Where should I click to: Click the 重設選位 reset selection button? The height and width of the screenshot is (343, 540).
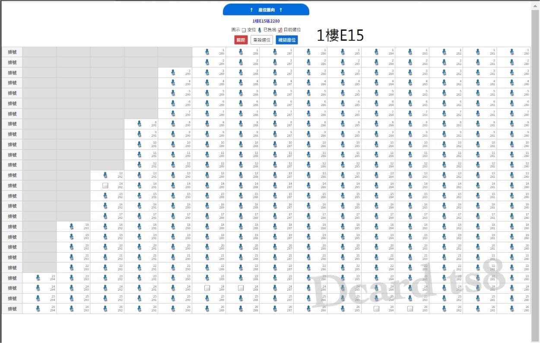pos(262,40)
